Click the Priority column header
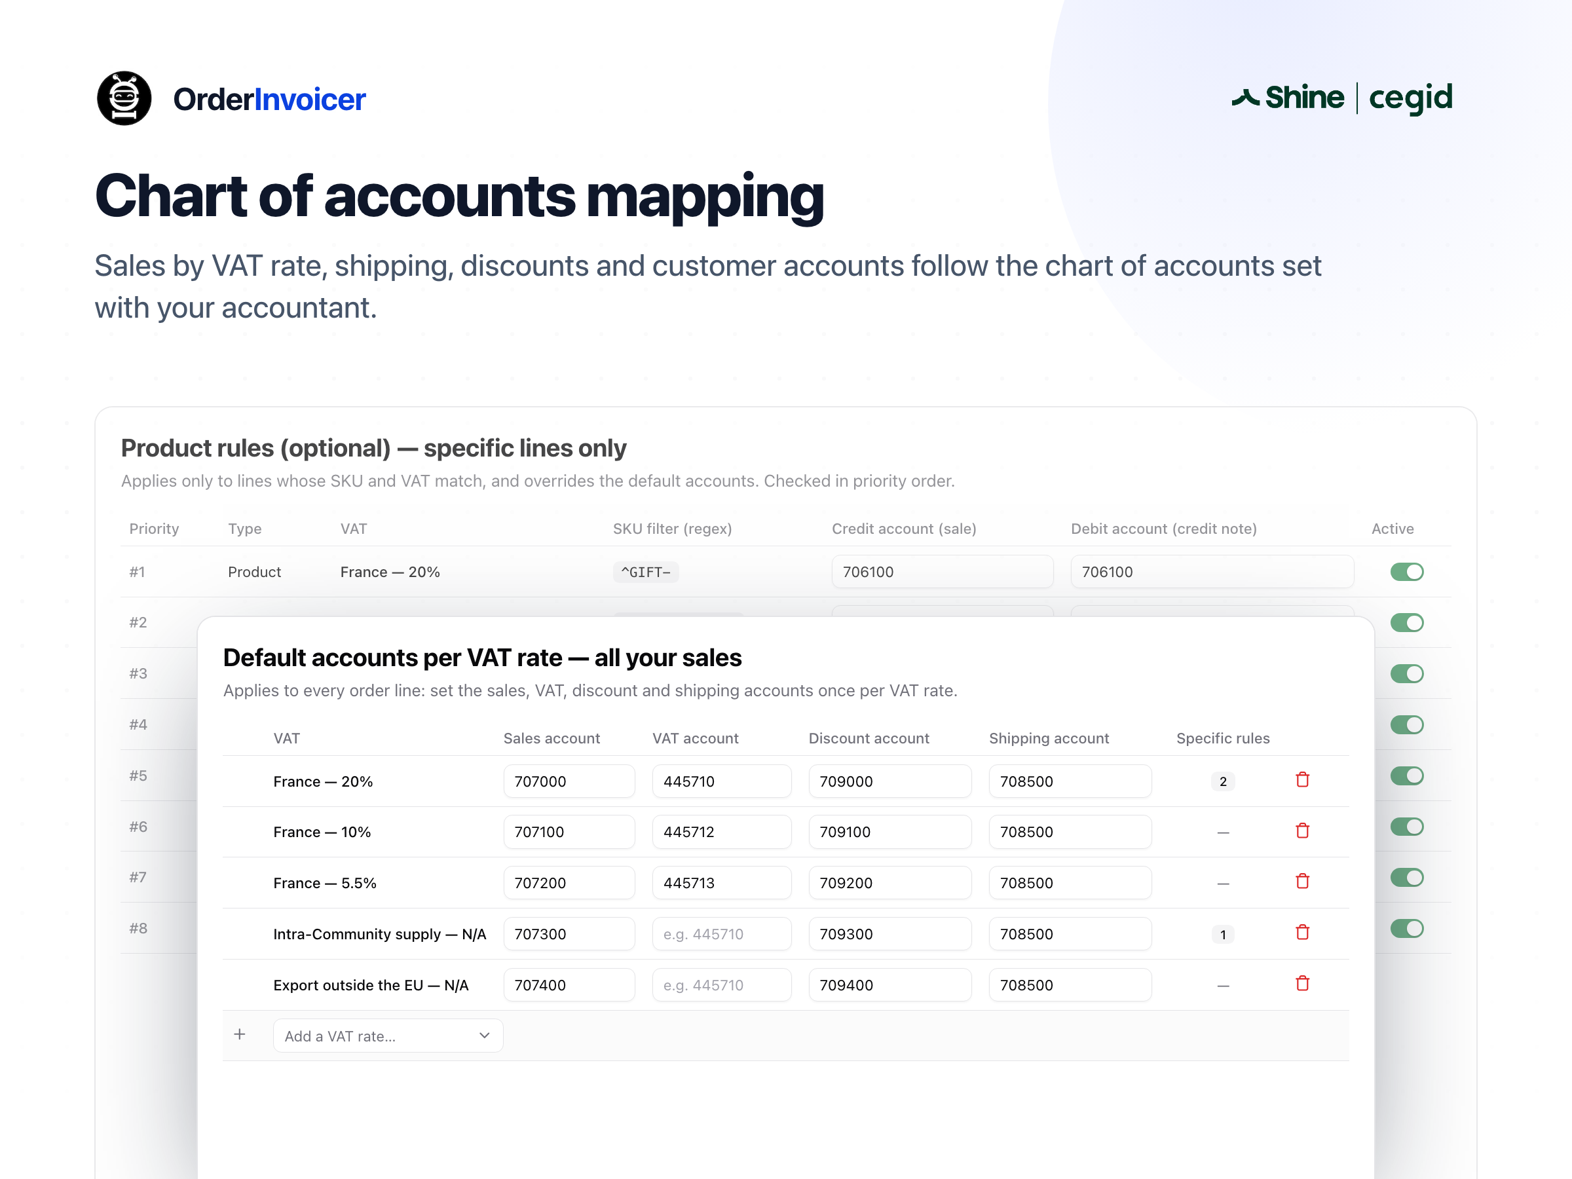1572x1179 pixels. pos(154,529)
